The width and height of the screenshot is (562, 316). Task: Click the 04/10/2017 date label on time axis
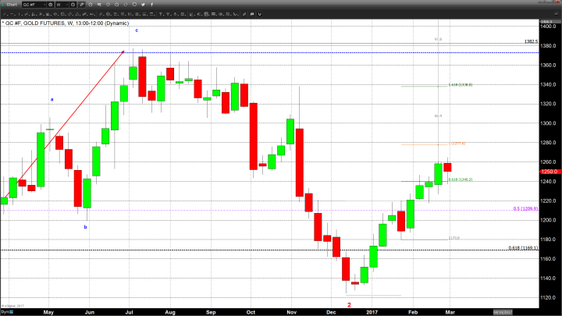point(502,311)
